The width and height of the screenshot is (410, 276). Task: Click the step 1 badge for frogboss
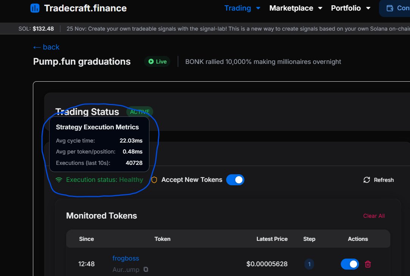coord(309,264)
